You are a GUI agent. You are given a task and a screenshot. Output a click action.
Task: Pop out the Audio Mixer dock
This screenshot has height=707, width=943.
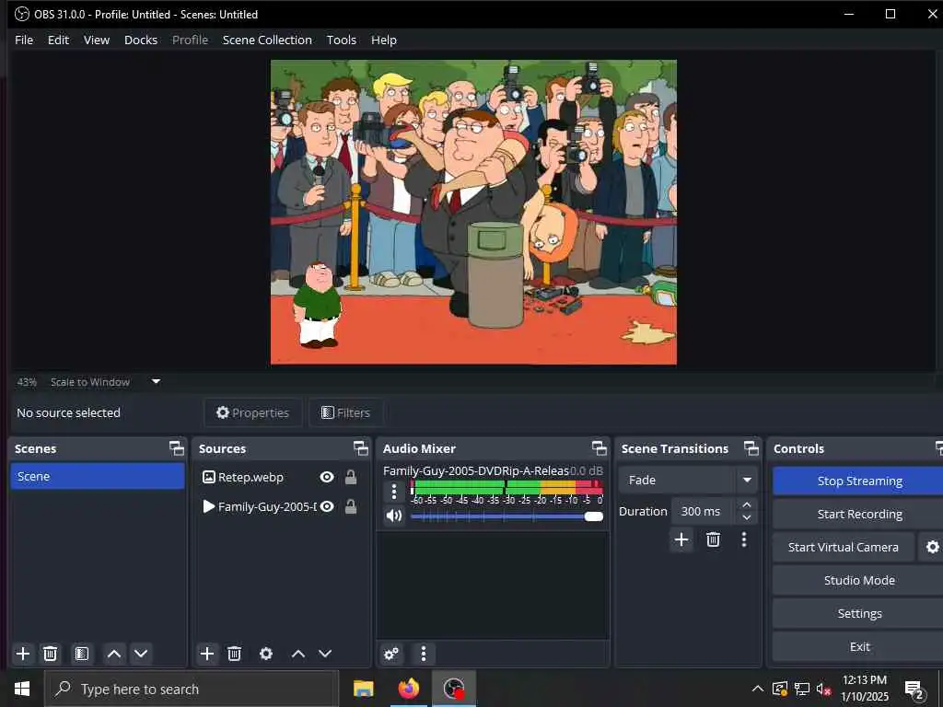[600, 448]
